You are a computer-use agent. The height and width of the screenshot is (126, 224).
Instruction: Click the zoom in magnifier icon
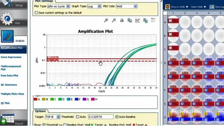coord(106,20)
